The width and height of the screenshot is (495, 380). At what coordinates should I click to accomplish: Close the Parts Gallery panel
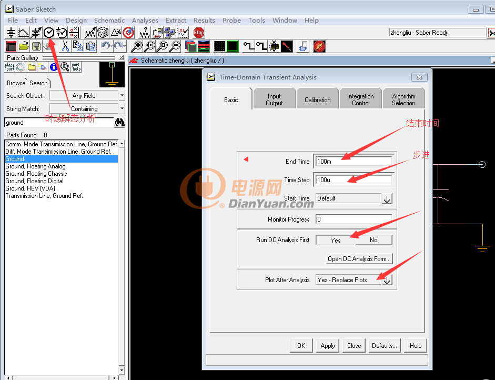pos(122,58)
